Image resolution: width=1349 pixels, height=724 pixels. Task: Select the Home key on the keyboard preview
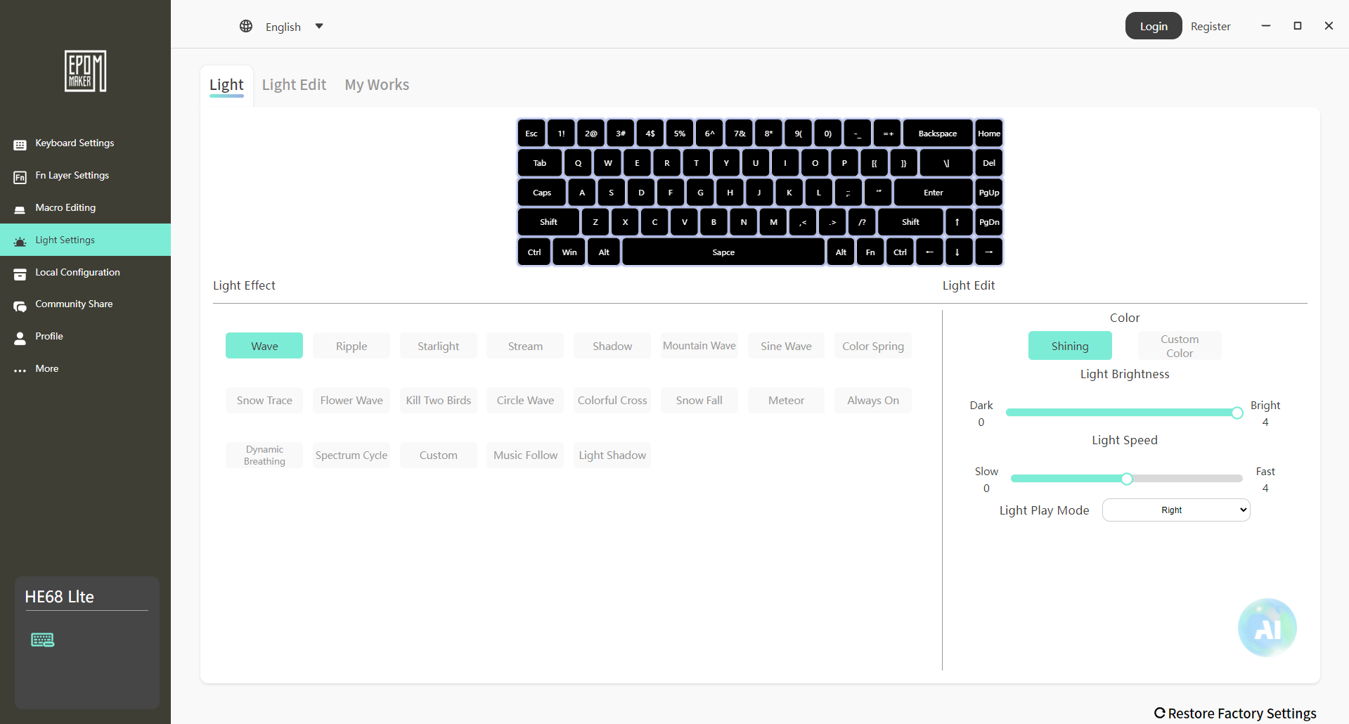point(989,134)
